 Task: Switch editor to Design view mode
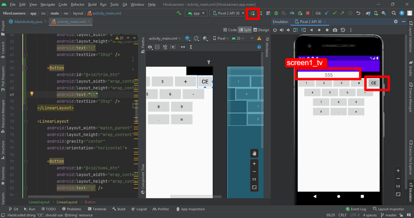point(261,30)
